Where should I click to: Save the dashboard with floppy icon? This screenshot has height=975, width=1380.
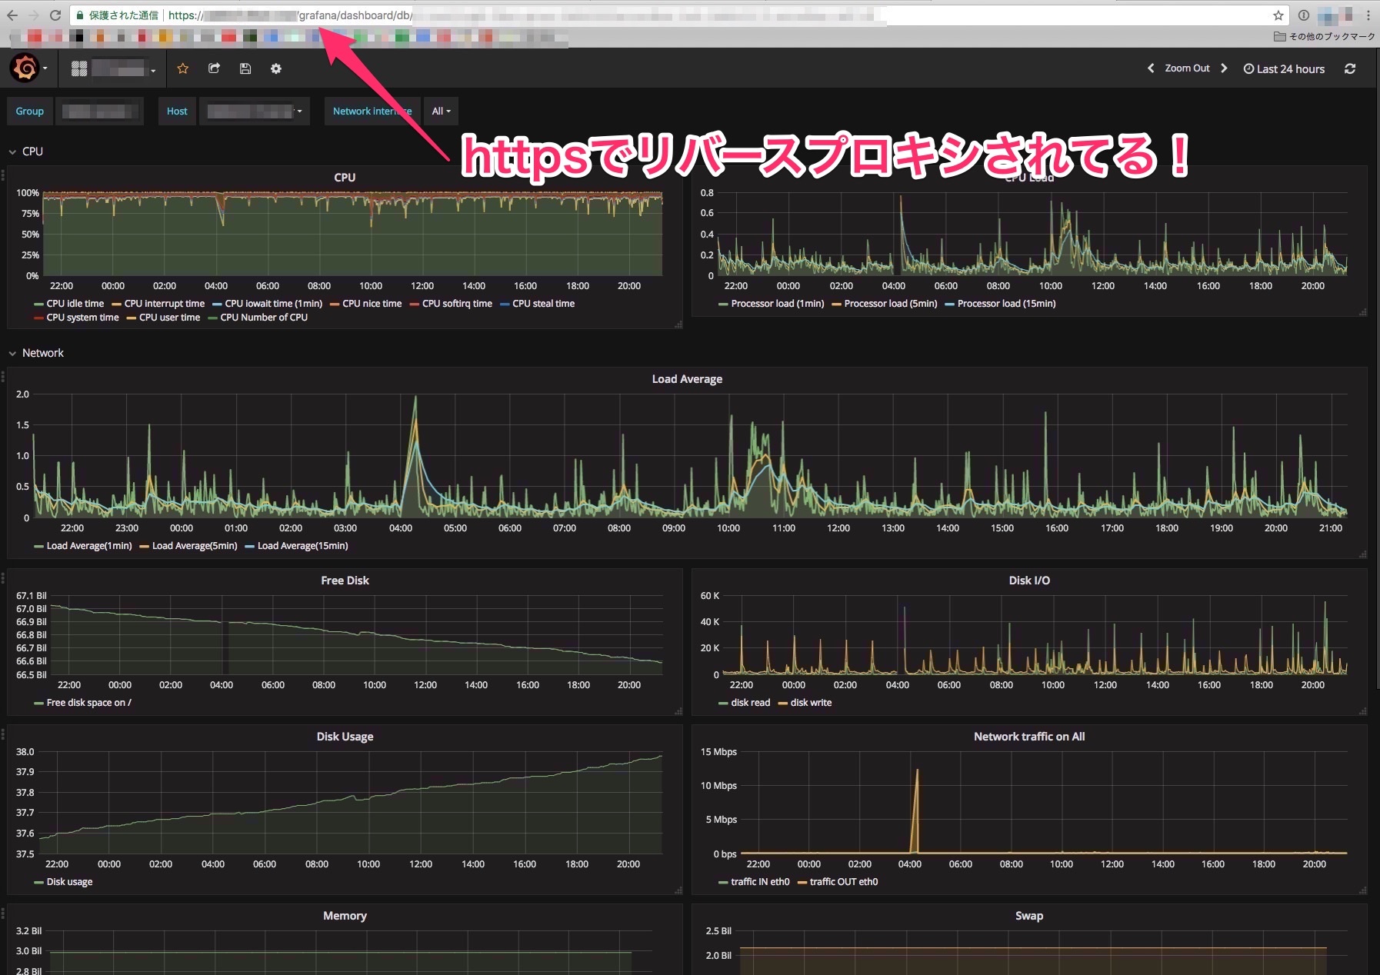click(x=245, y=68)
